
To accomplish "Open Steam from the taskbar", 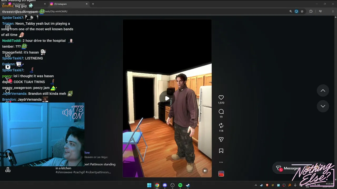I will [x=188, y=185].
